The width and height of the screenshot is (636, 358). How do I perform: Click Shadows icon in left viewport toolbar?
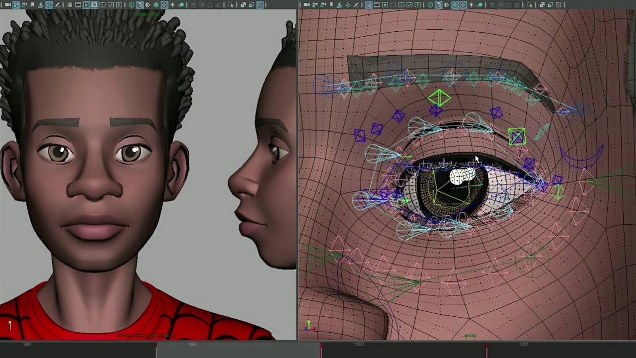click(x=181, y=5)
